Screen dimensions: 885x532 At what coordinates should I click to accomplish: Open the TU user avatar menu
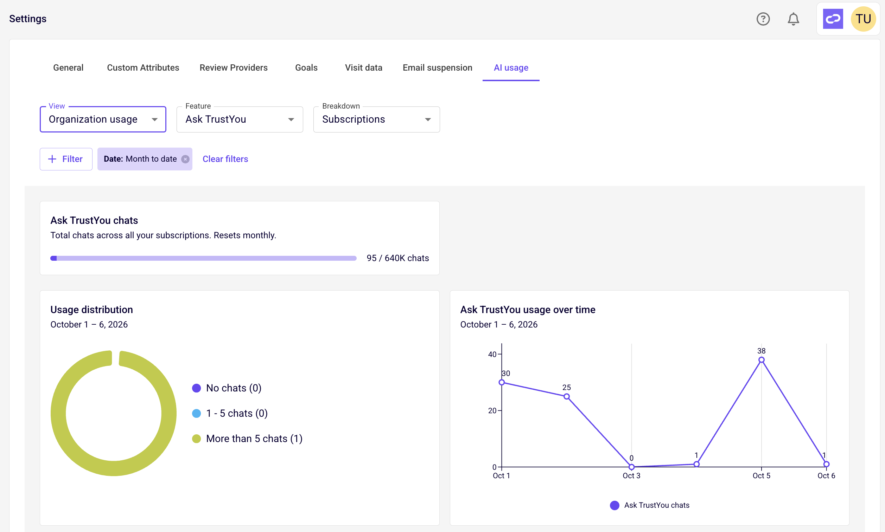tap(863, 19)
